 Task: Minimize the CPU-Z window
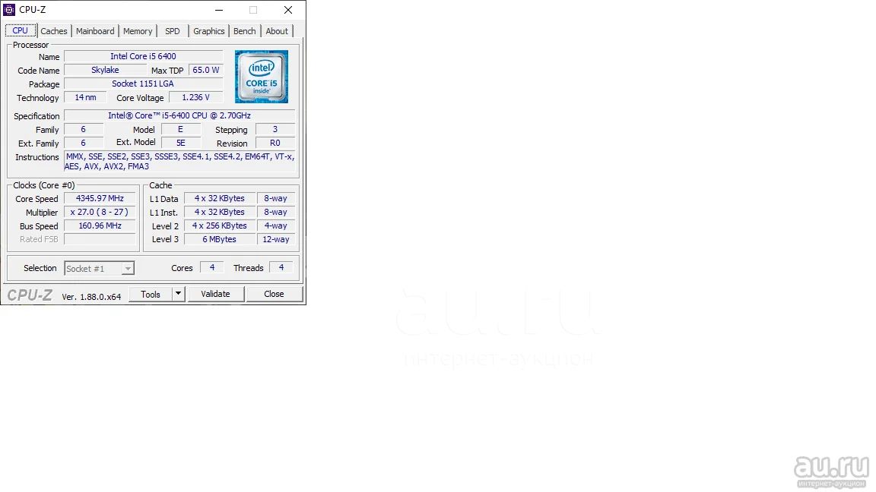pos(219,10)
